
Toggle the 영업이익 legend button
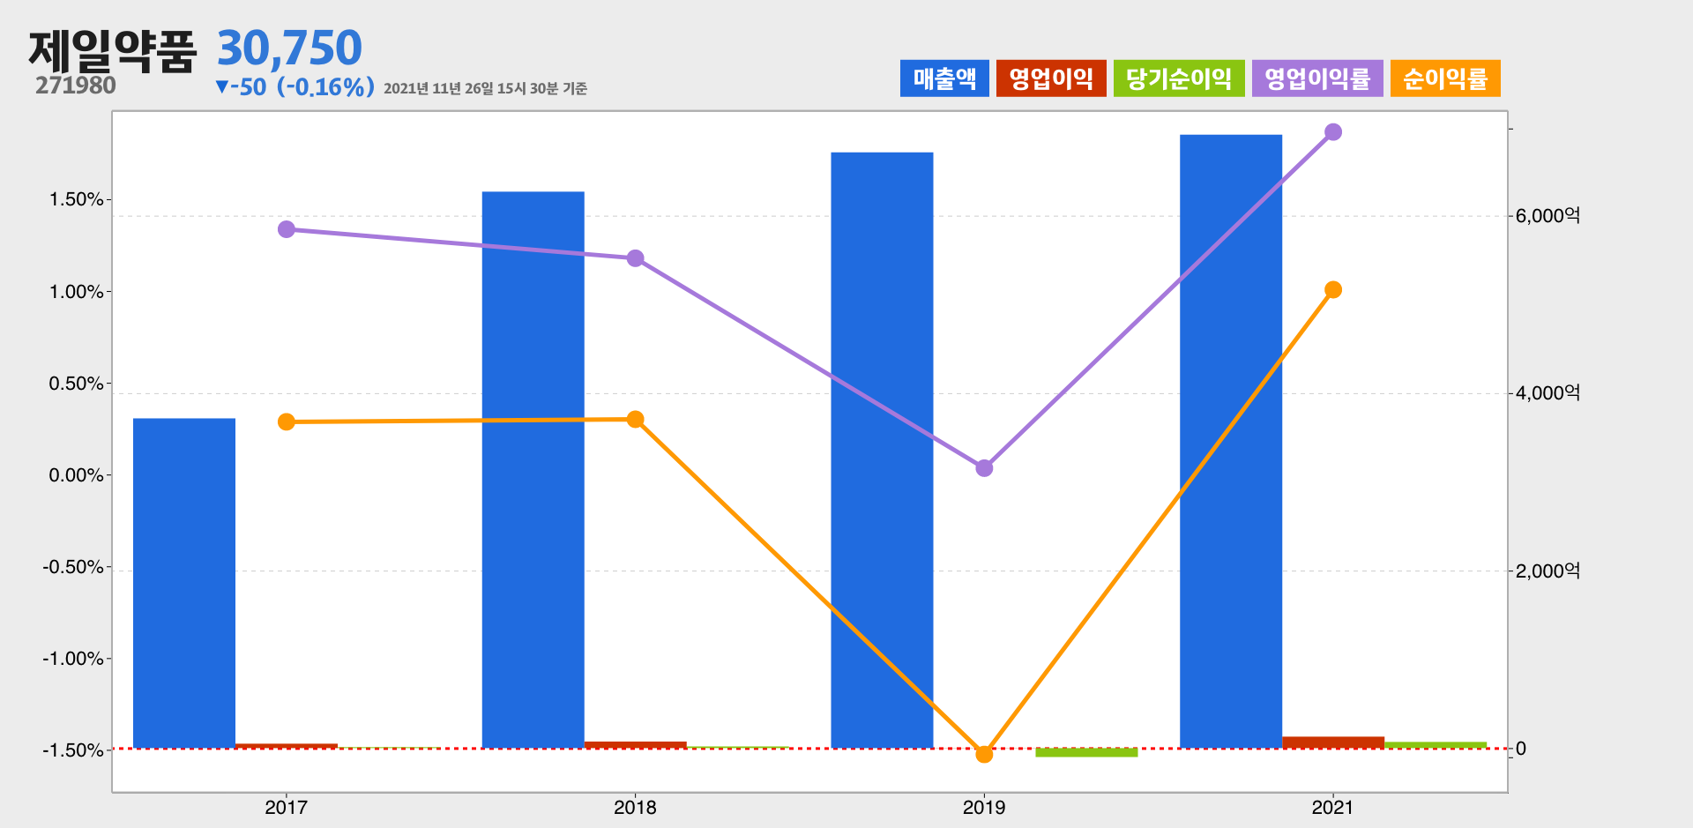pyautogui.click(x=1051, y=78)
